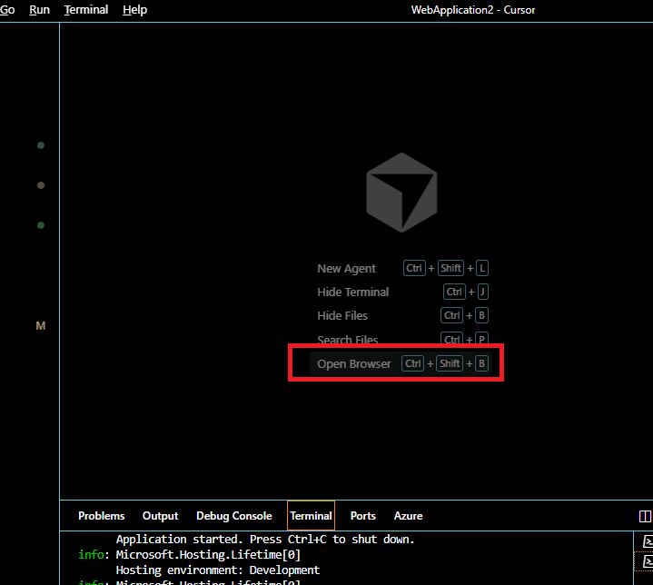The width and height of the screenshot is (653, 585).
Task: Click the Open Browser shortcut entry
Action: coord(401,363)
